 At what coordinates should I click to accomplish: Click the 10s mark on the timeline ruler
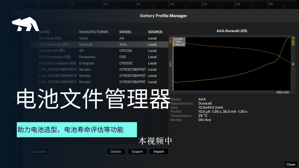coord(172,4)
